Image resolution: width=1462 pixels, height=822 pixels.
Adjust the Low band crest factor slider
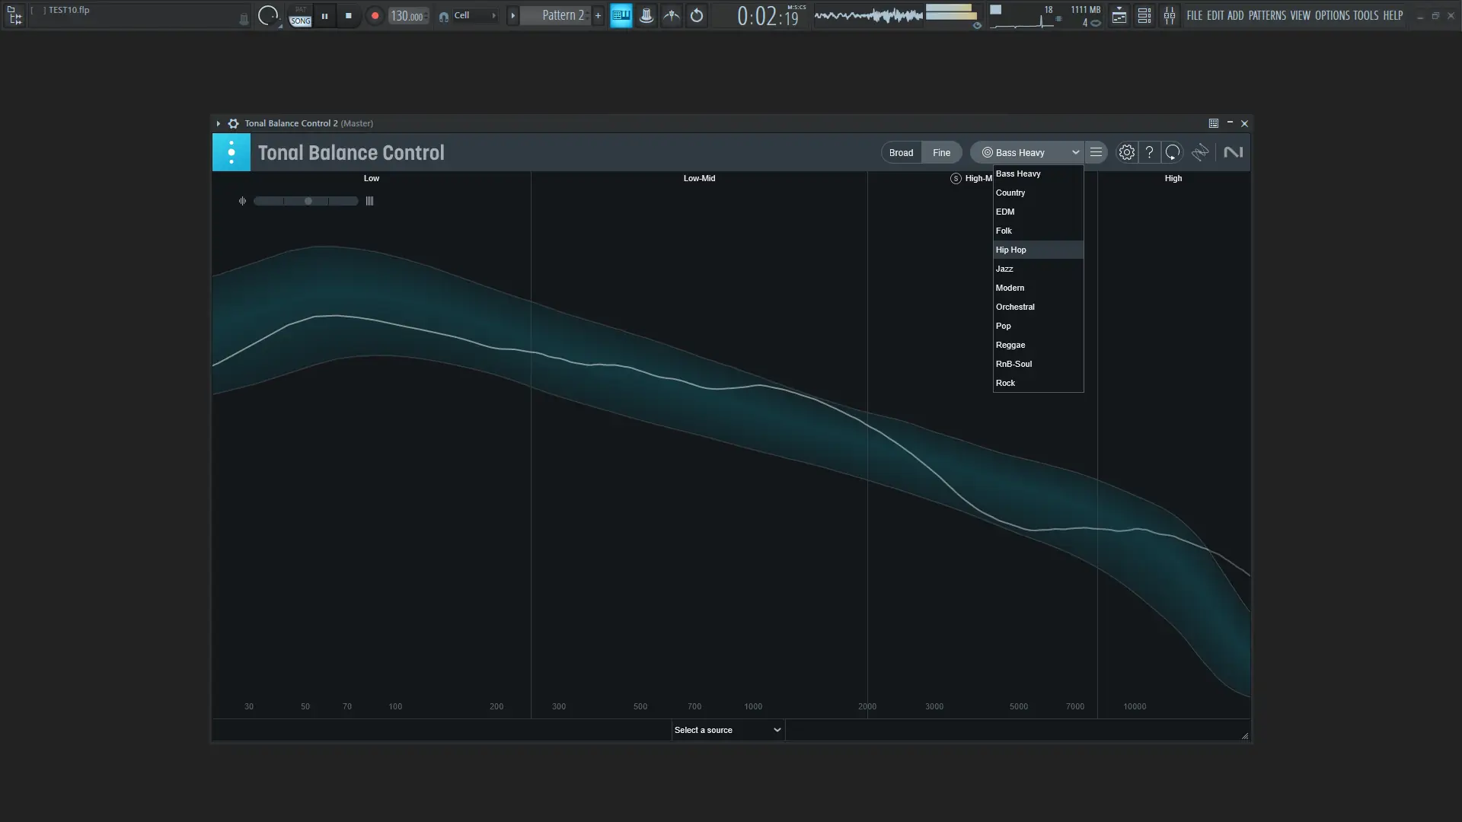[x=308, y=201]
